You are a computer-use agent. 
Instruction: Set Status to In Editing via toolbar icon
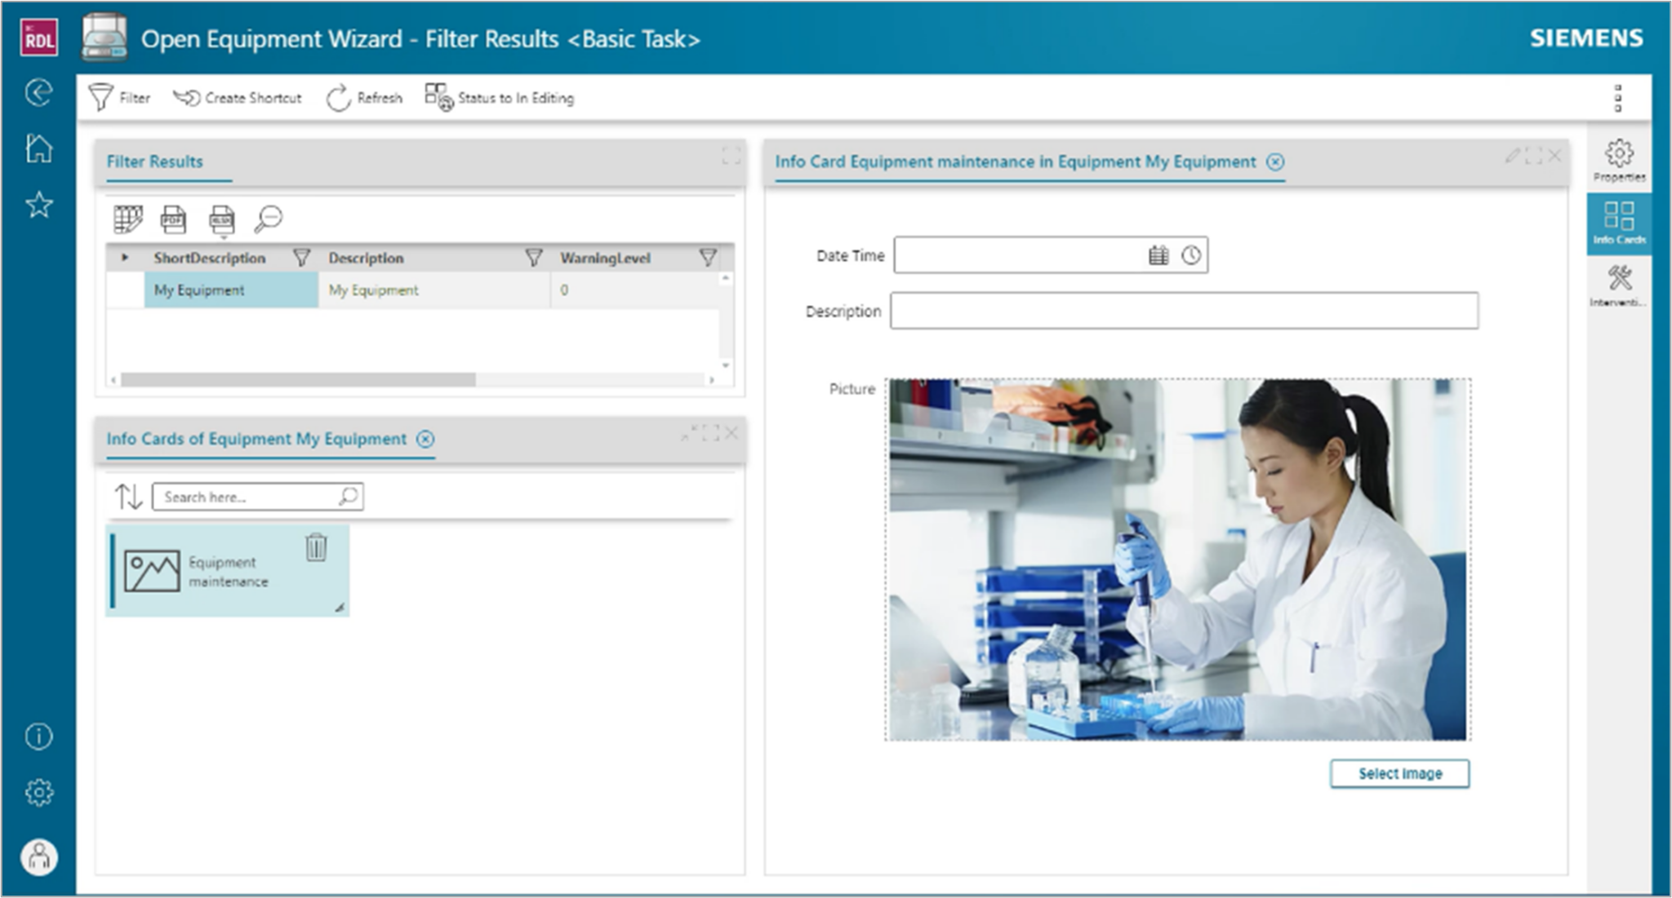(x=499, y=98)
